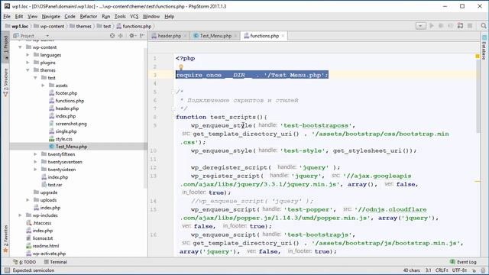Select single.php in project tree
The height and width of the screenshot is (275, 489).
pyautogui.click(x=66, y=131)
